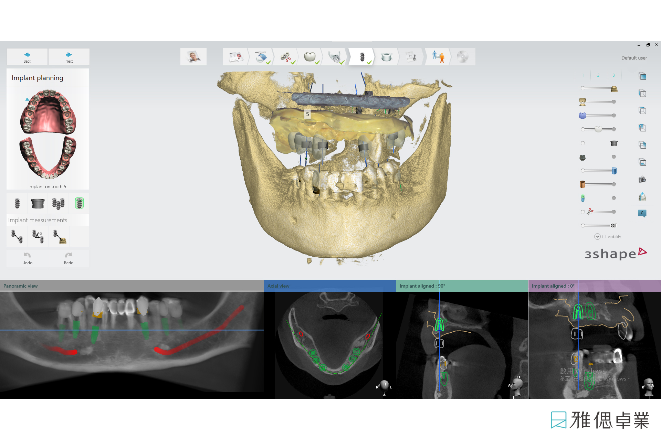Open the comments speech bubble icon

(x=642, y=213)
